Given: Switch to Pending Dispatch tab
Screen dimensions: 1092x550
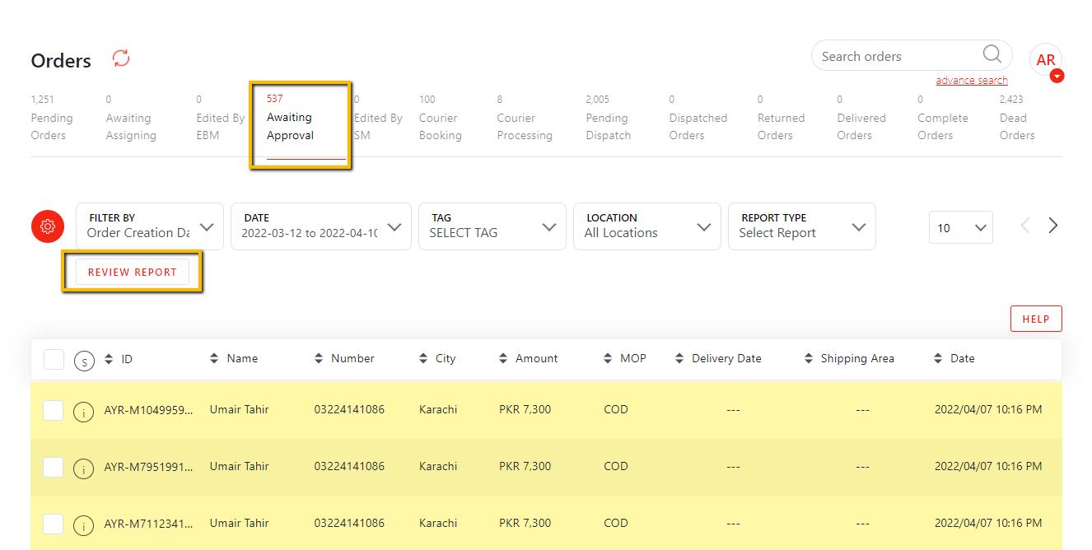Looking at the screenshot, I should [x=607, y=126].
